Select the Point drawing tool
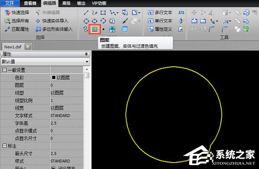259x169 pixels. click(104, 29)
